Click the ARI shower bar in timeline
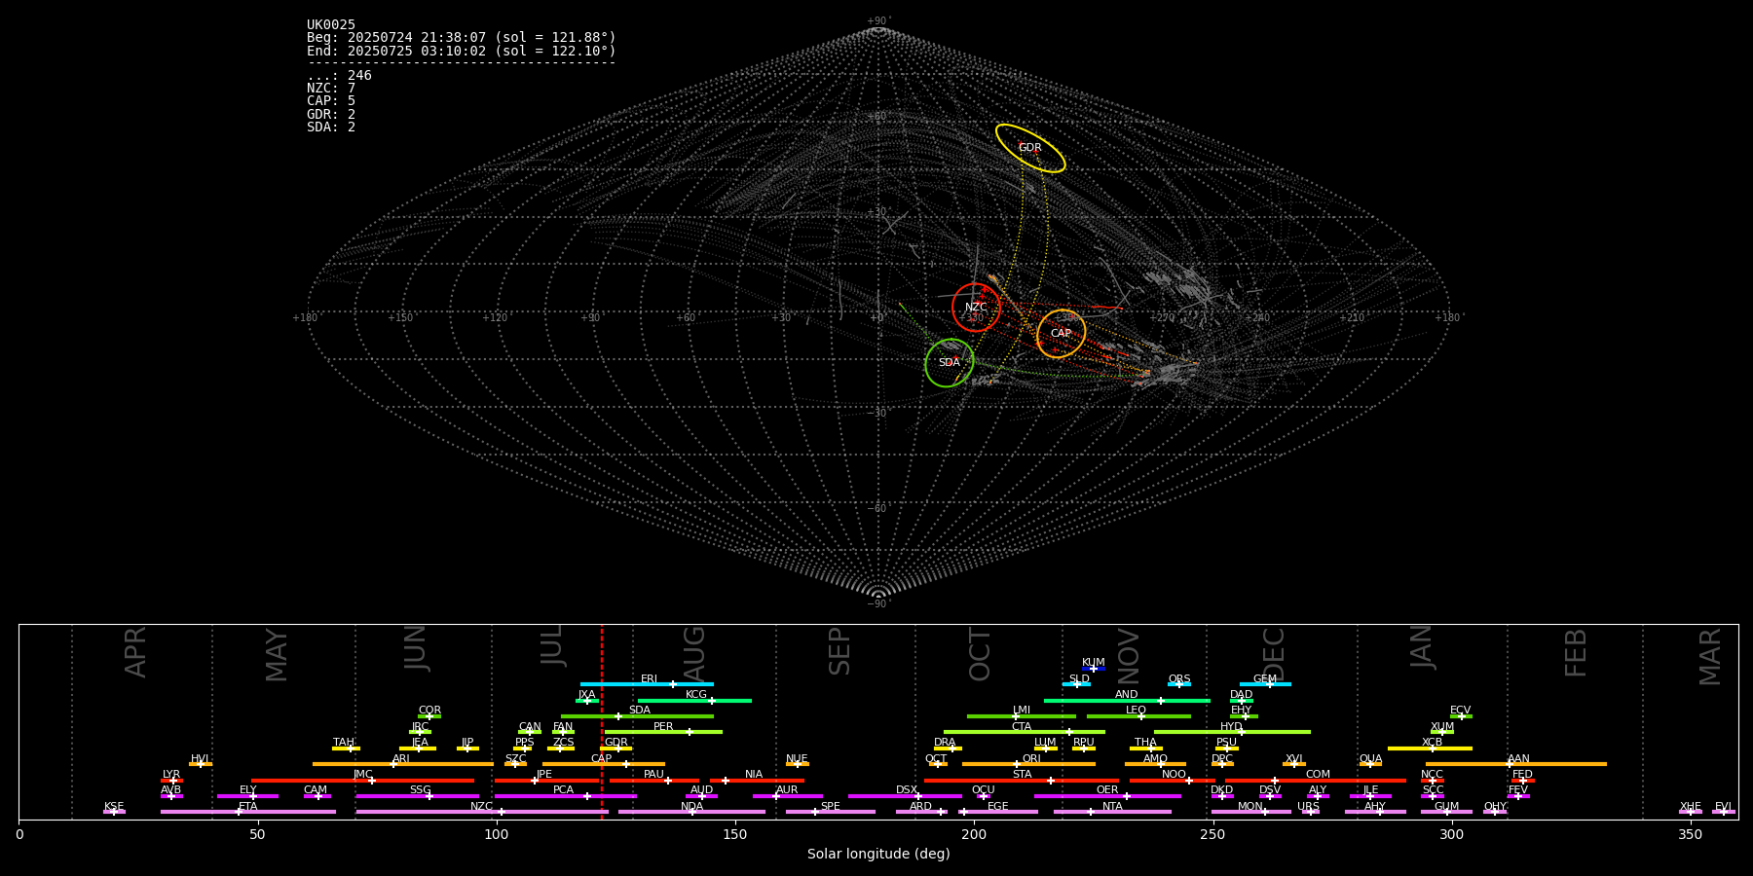 (x=402, y=764)
